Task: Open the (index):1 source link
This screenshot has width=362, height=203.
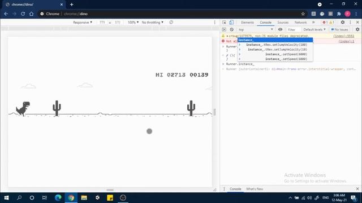Action: 346,41
